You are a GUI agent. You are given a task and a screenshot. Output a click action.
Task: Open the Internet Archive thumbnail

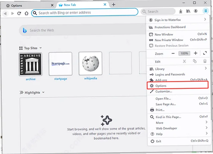tap(30, 64)
